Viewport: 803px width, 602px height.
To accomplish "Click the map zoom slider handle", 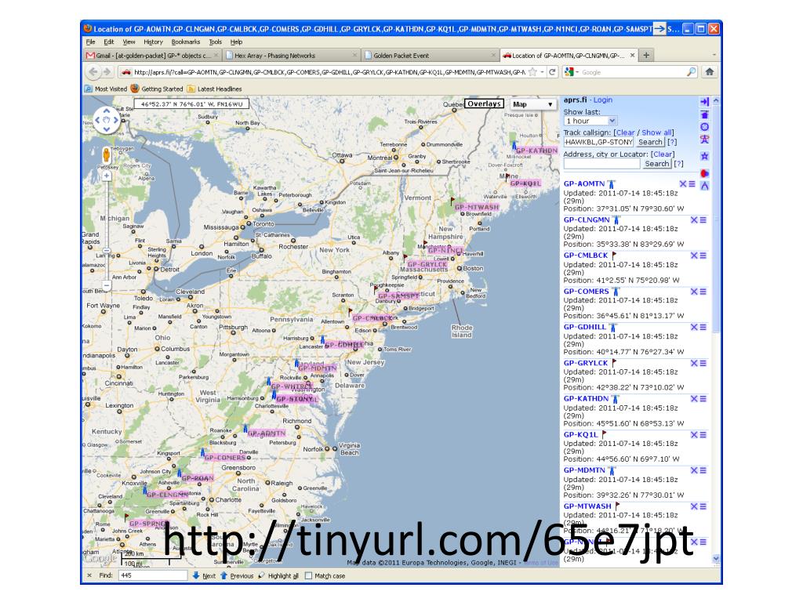I will tap(107, 252).
